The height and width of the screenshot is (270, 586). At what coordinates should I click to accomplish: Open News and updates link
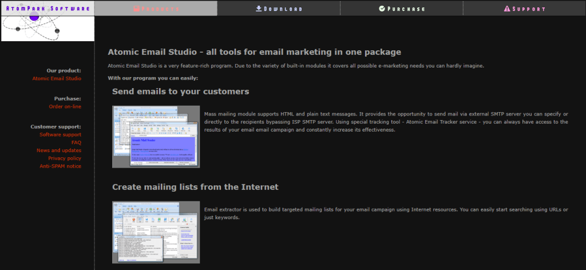pyautogui.click(x=59, y=150)
